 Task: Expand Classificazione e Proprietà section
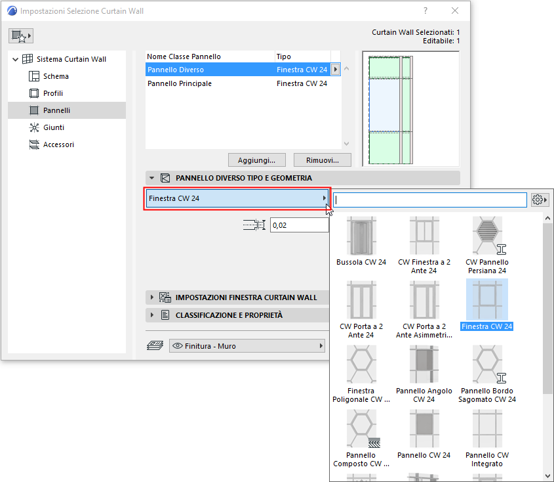152,315
